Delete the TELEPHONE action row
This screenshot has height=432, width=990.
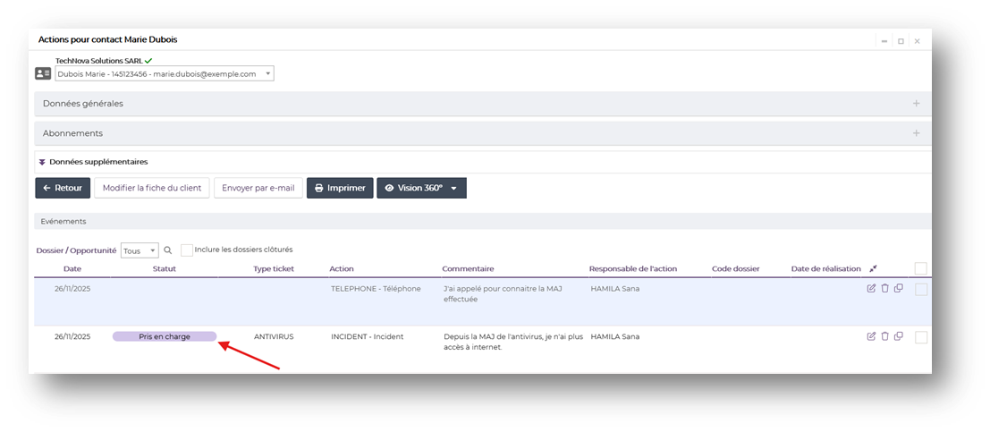[x=884, y=288]
